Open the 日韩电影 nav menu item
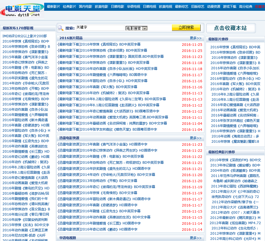The height and width of the screenshot is (241, 265). click(118, 7)
